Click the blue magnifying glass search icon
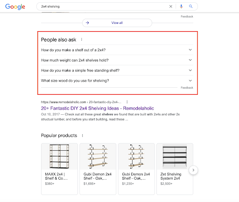The width and height of the screenshot is (239, 202). coord(190,7)
